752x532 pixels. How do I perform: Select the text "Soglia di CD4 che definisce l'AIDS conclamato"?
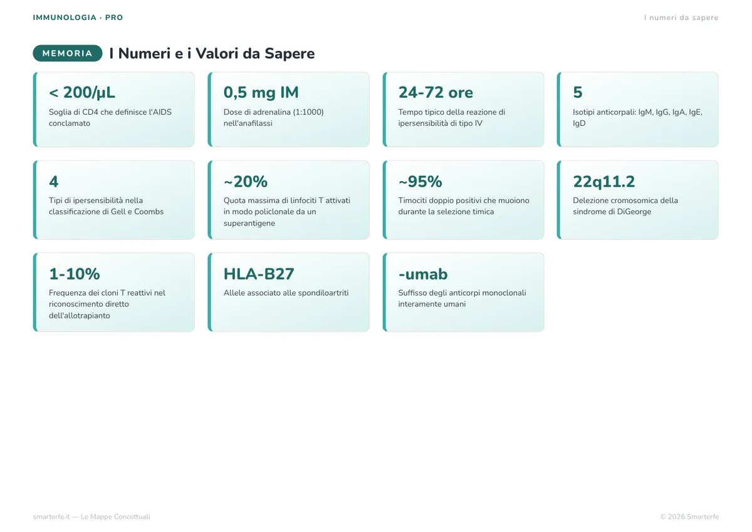click(110, 118)
